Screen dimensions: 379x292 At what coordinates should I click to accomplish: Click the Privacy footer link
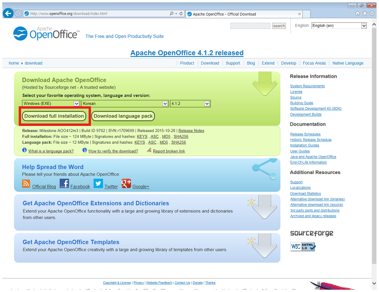click(x=138, y=283)
